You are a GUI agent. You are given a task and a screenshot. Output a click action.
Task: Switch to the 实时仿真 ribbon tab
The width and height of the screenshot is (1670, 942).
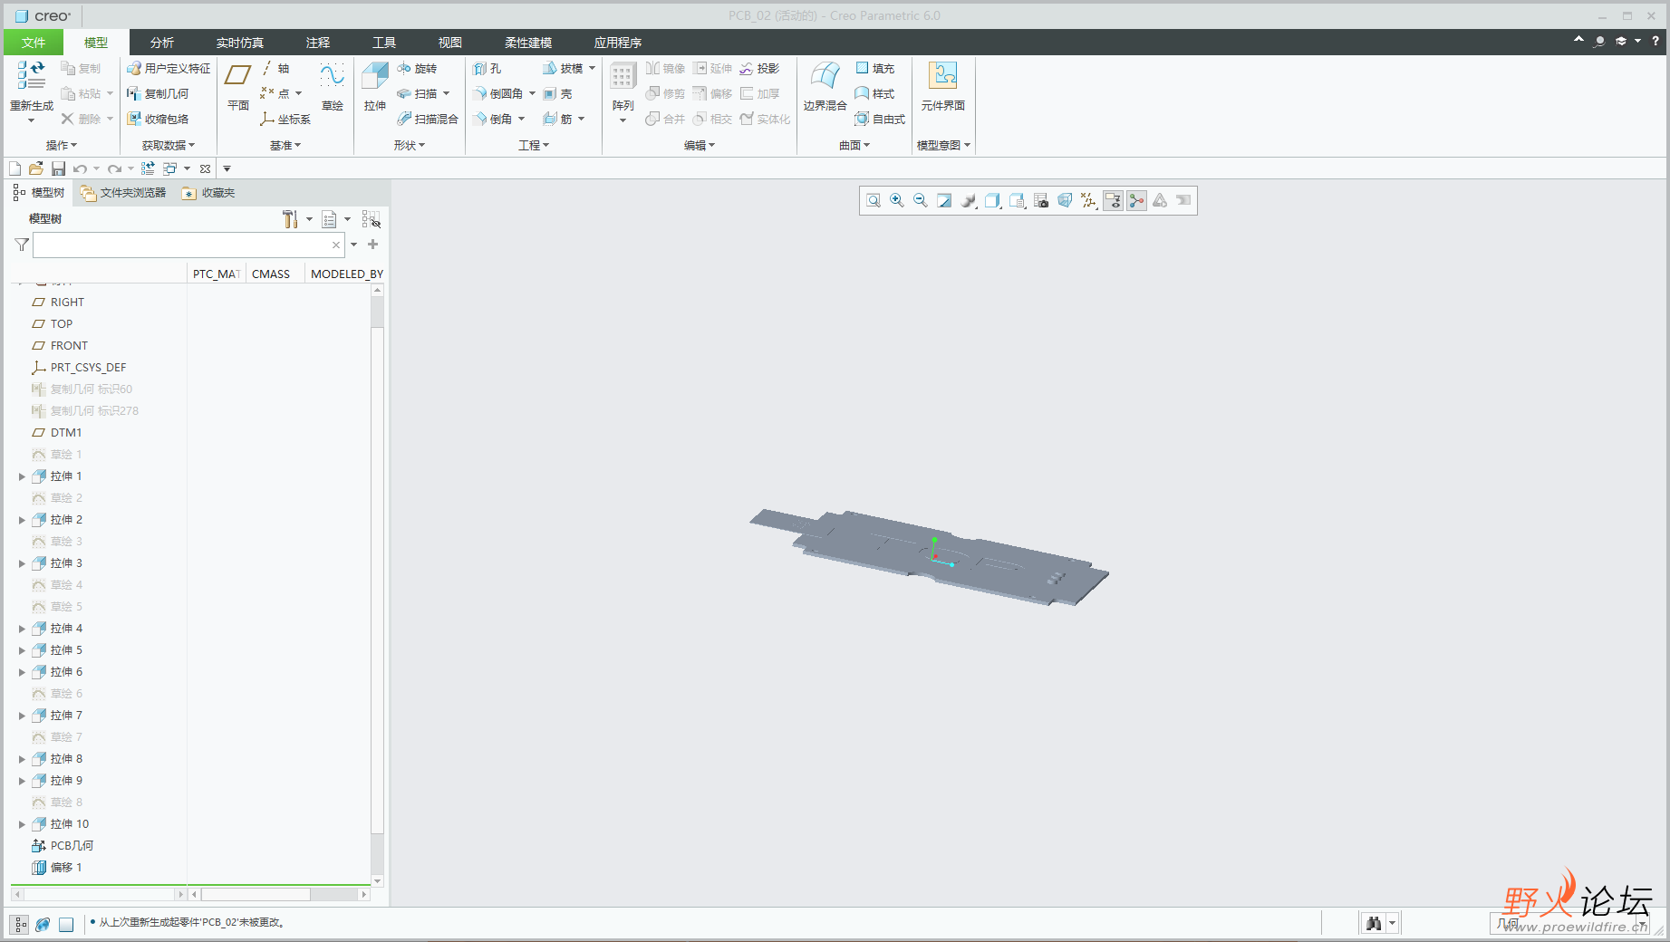(x=240, y=43)
